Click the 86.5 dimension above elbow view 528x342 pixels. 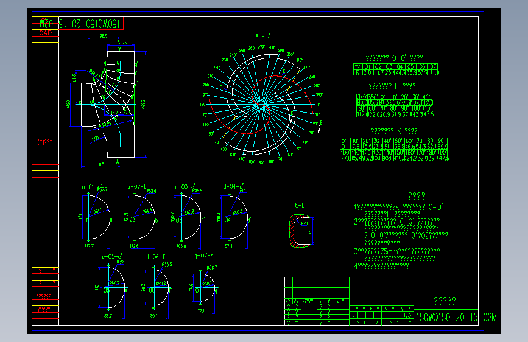[x=104, y=37]
